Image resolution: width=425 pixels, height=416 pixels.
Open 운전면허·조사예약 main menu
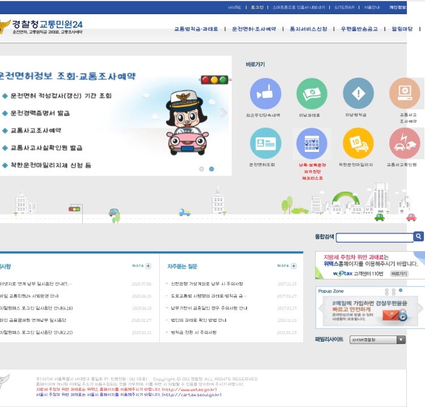pyautogui.click(x=254, y=29)
